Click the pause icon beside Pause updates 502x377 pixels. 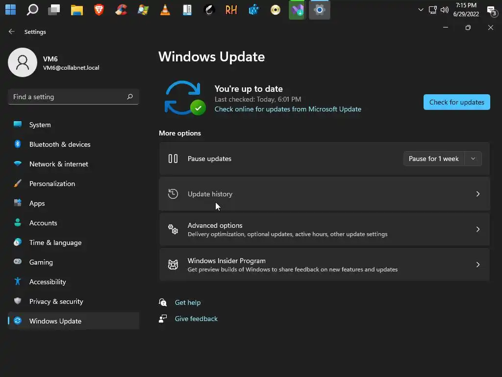click(x=173, y=159)
